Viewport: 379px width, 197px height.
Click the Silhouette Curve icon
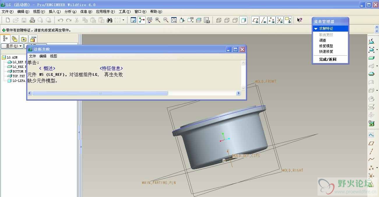click(x=371, y=74)
